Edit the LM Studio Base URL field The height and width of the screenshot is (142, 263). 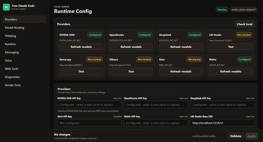[223, 123]
